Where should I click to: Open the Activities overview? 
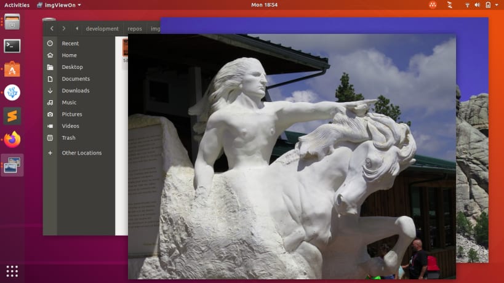[17, 5]
